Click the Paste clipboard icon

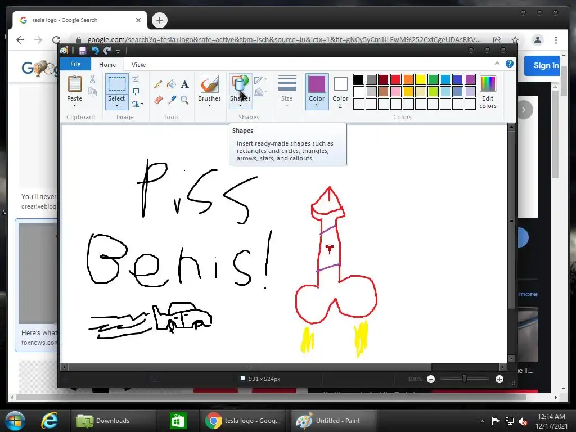[75, 83]
